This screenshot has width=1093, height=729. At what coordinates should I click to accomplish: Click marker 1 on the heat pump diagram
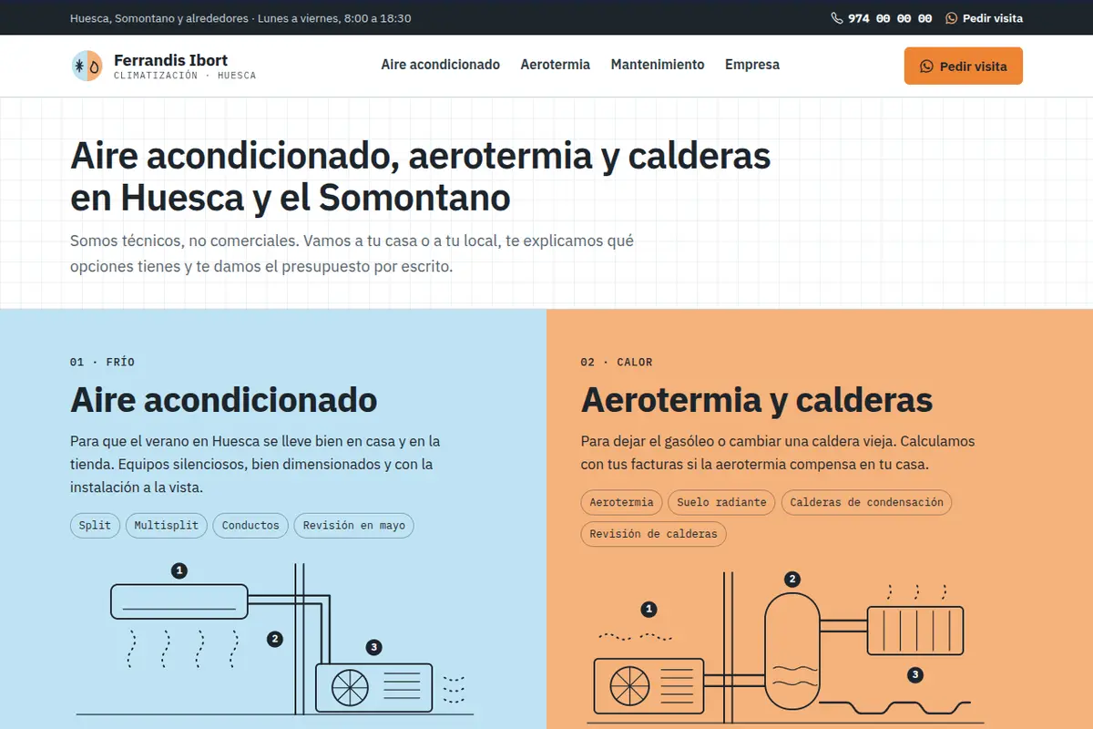click(649, 610)
